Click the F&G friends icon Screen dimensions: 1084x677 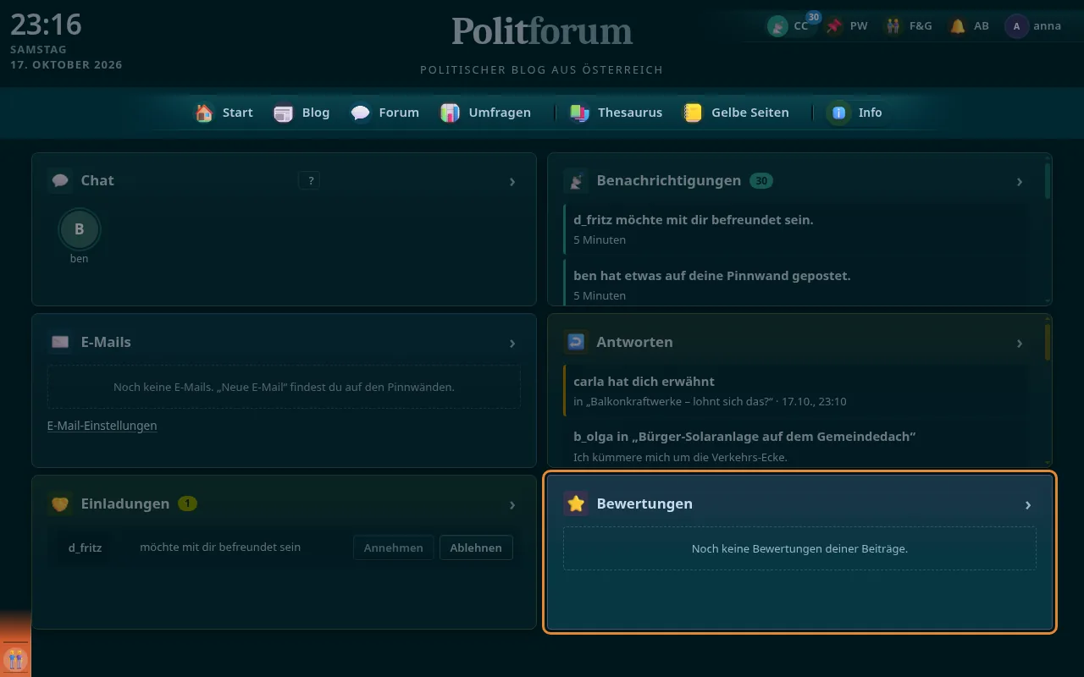point(893,26)
